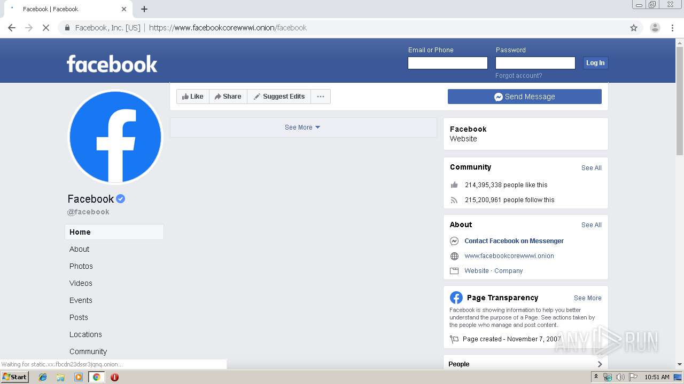Click the Company category link
The image size is (684, 384).
tap(508, 271)
